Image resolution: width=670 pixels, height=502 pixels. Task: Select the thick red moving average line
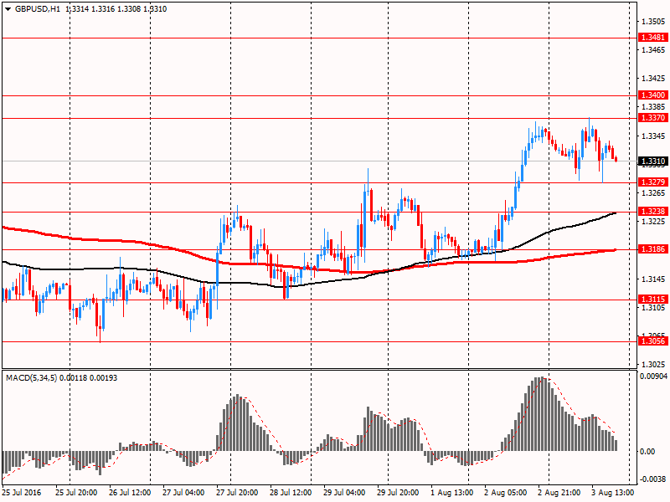[x=167, y=249]
